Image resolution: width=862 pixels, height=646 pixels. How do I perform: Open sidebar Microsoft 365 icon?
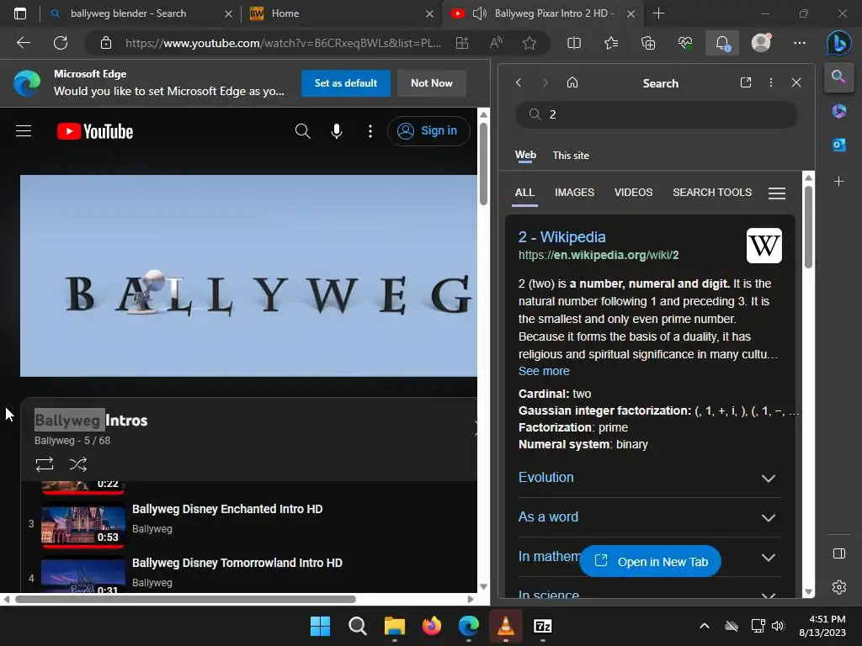[x=839, y=111]
